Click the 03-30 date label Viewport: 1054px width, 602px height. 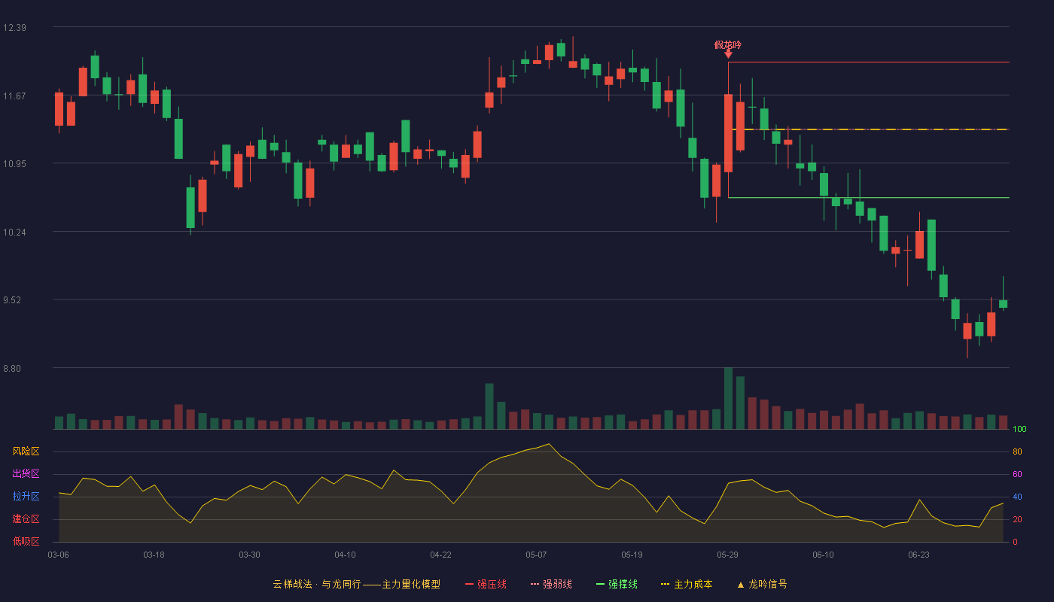[x=249, y=555]
